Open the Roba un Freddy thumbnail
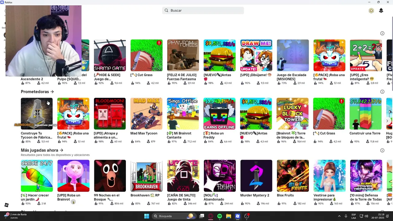Viewport: 393px width, 221px height. pos(220,114)
